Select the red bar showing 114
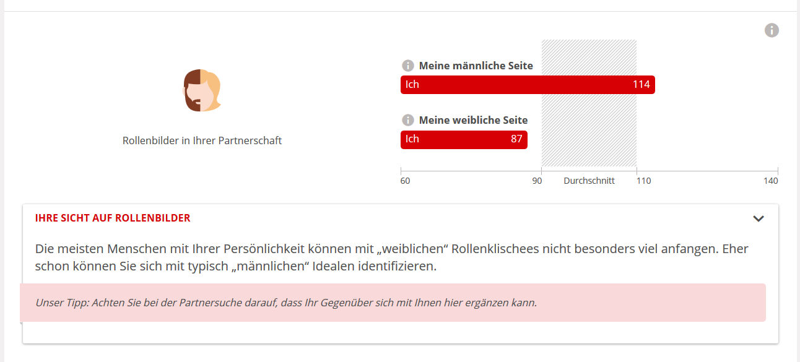The width and height of the screenshot is (800, 362). [528, 85]
